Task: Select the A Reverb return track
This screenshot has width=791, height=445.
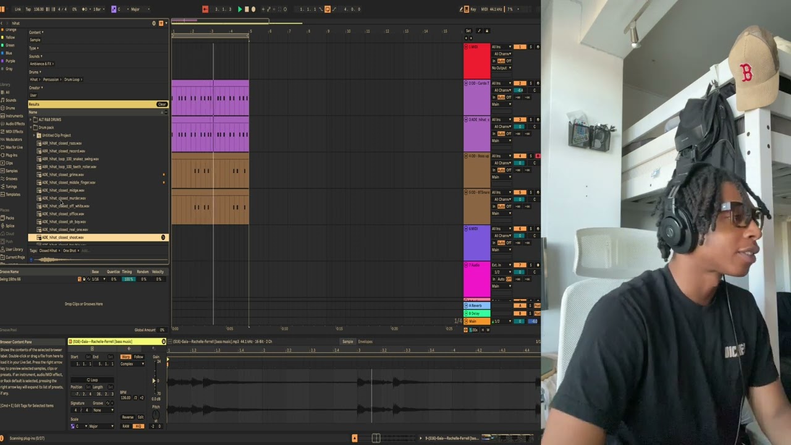Action: click(x=477, y=305)
